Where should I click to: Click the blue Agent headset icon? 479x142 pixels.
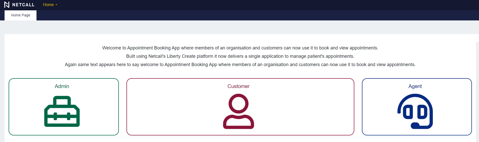[x=415, y=111]
